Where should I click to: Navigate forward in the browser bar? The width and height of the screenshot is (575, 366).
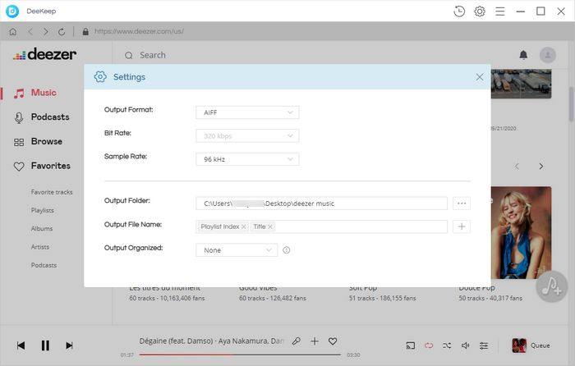coord(45,32)
